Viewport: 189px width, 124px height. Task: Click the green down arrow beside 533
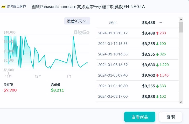[x=157, y=86]
